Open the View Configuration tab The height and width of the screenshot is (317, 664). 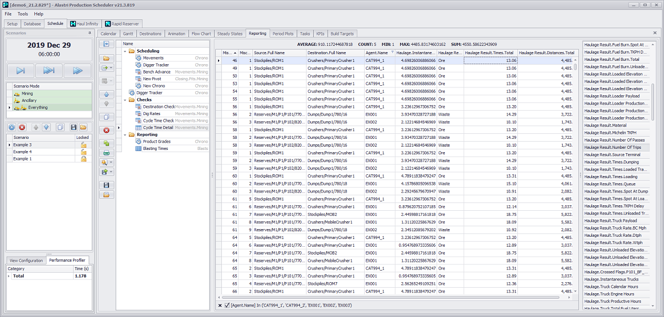pyautogui.click(x=26, y=261)
